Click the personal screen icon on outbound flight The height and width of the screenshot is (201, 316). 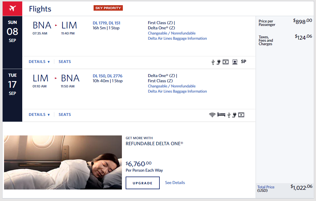point(235,62)
